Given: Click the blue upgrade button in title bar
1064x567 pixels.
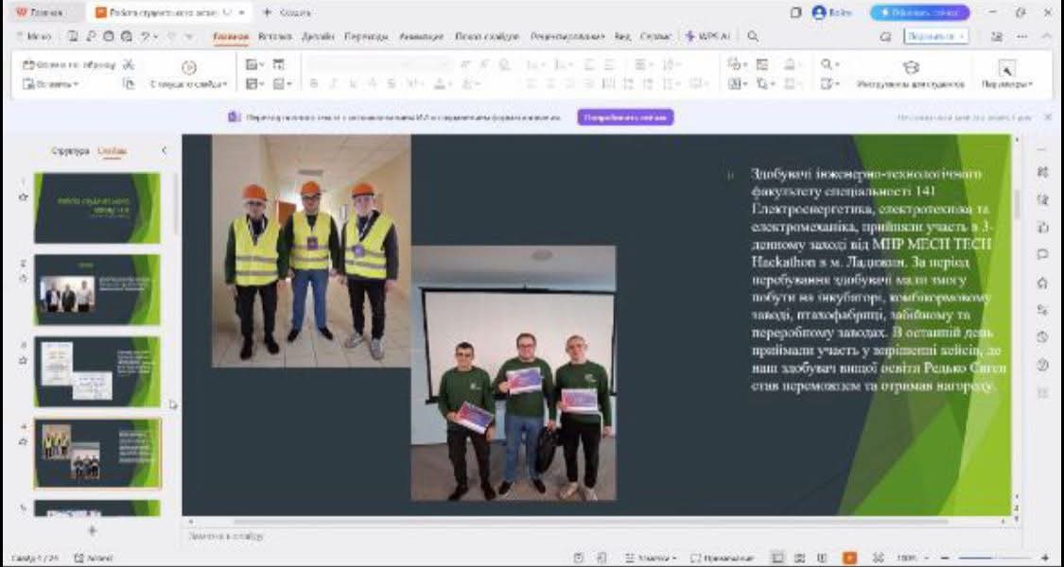Looking at the screenshot, I should coord(919,12).
